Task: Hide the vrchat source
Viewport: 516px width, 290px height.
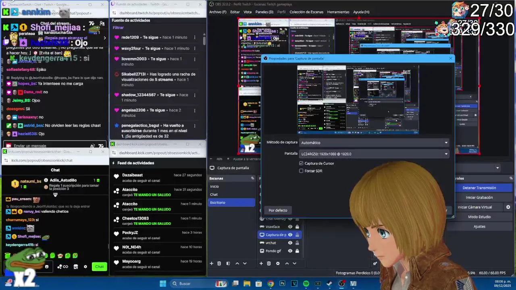Action: [290, 243]
